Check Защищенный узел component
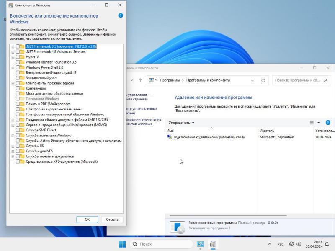This screenshot has height=251, width=335. 18,78
